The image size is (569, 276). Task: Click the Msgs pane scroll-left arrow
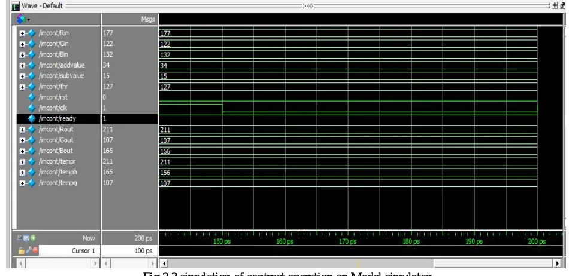106,263
